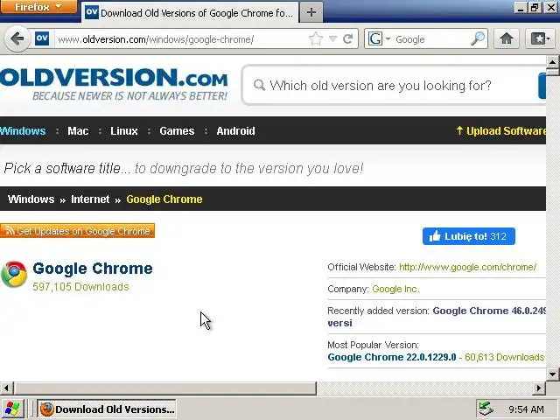The image size is (560, 420).
Task: Open the Mac navigation menu item
Action: click(x=78, y=130)
